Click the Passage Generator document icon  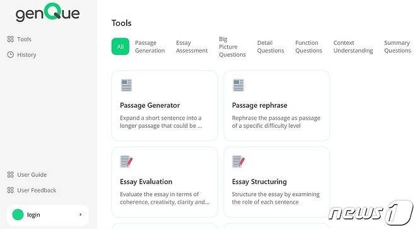[x=126, y=86]
